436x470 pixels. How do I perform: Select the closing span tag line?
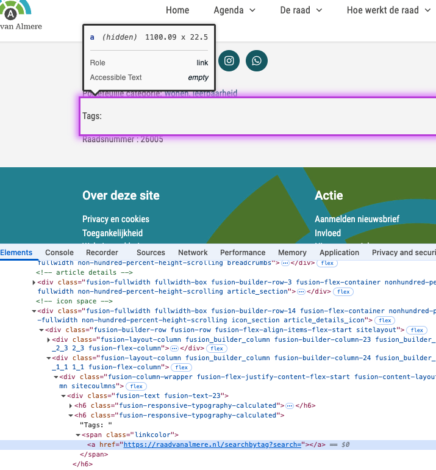(x=94, y=454)
